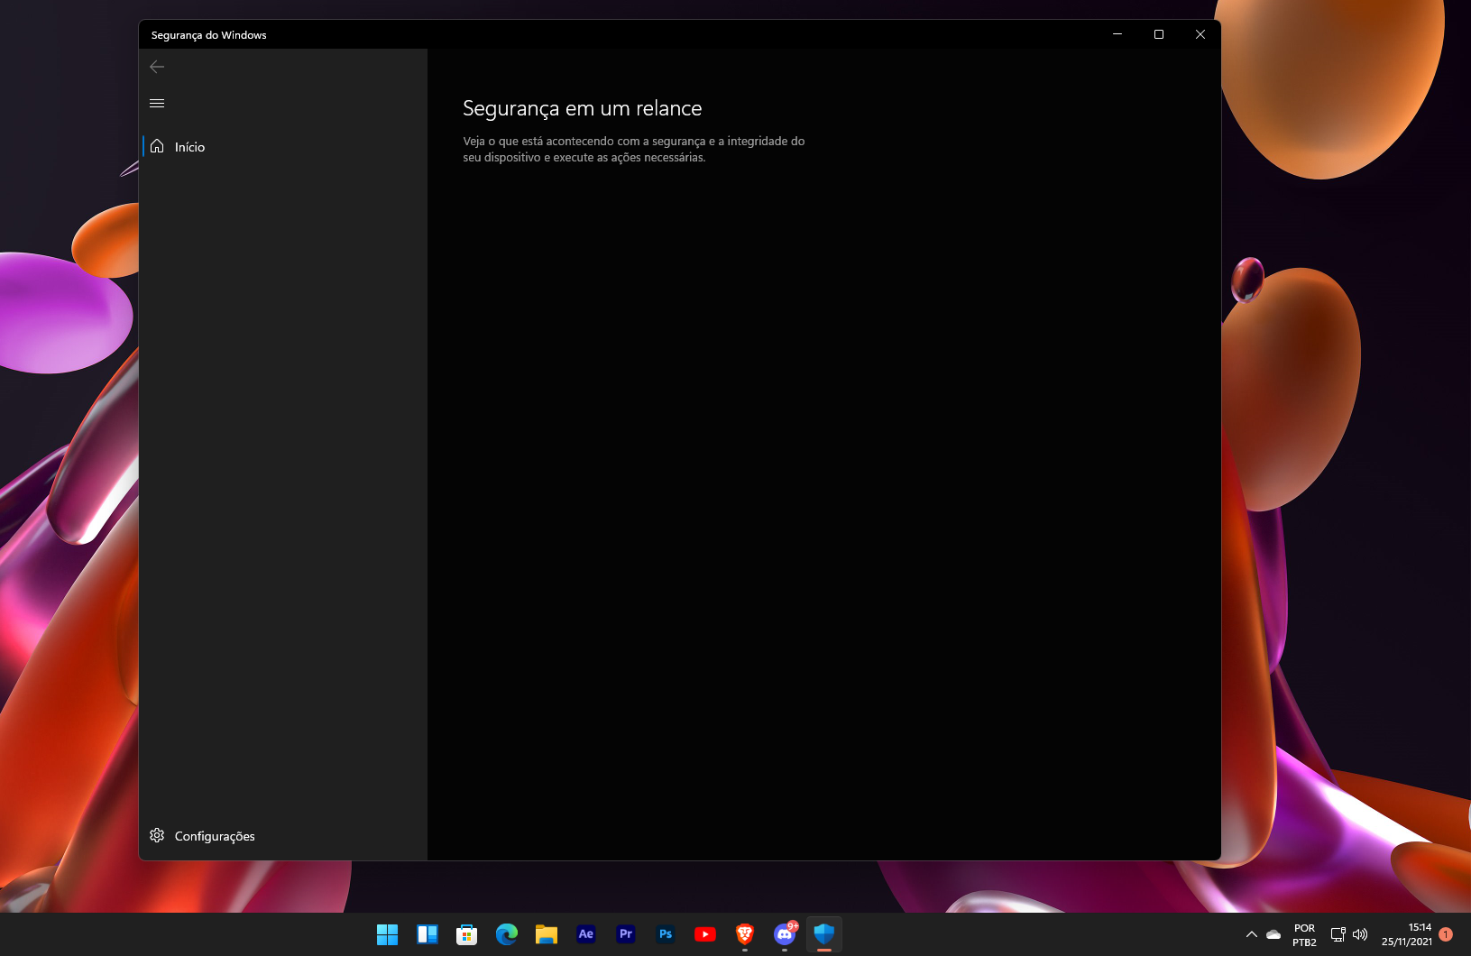Open the Windows Start menu
Screen dimensions: 1471x956
click(x=388, y=934)
